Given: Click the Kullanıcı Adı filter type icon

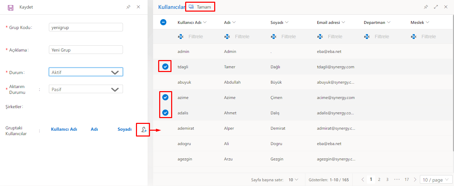Looking at the screenshot, I should 181,37.
